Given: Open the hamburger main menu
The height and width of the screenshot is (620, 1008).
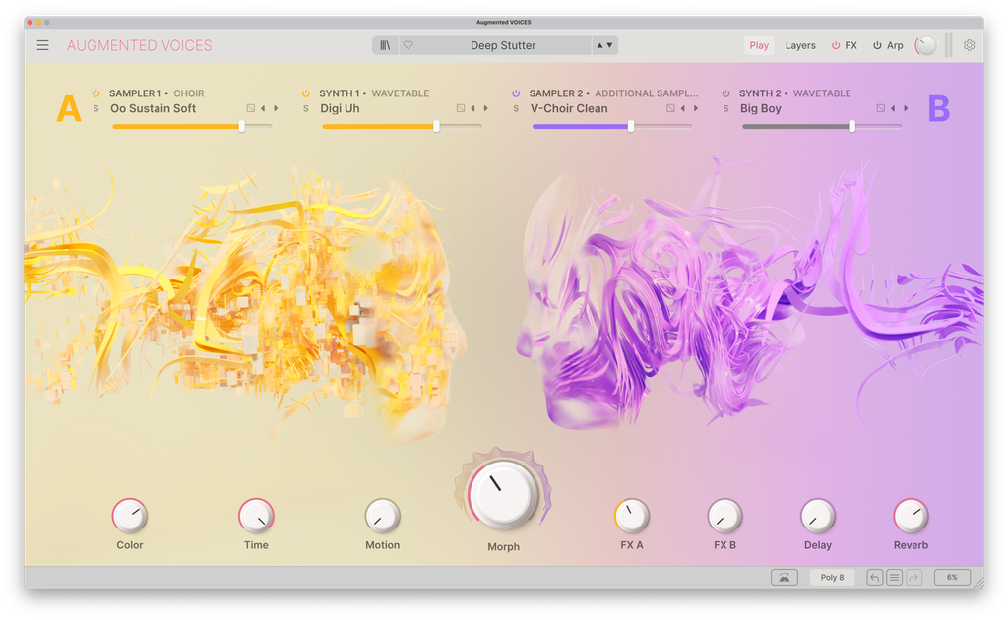Looking at the screenshot, I should (42, 45).
